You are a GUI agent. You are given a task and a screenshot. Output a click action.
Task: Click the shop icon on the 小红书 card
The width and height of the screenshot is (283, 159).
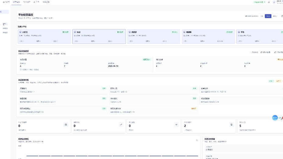point(20,32)
